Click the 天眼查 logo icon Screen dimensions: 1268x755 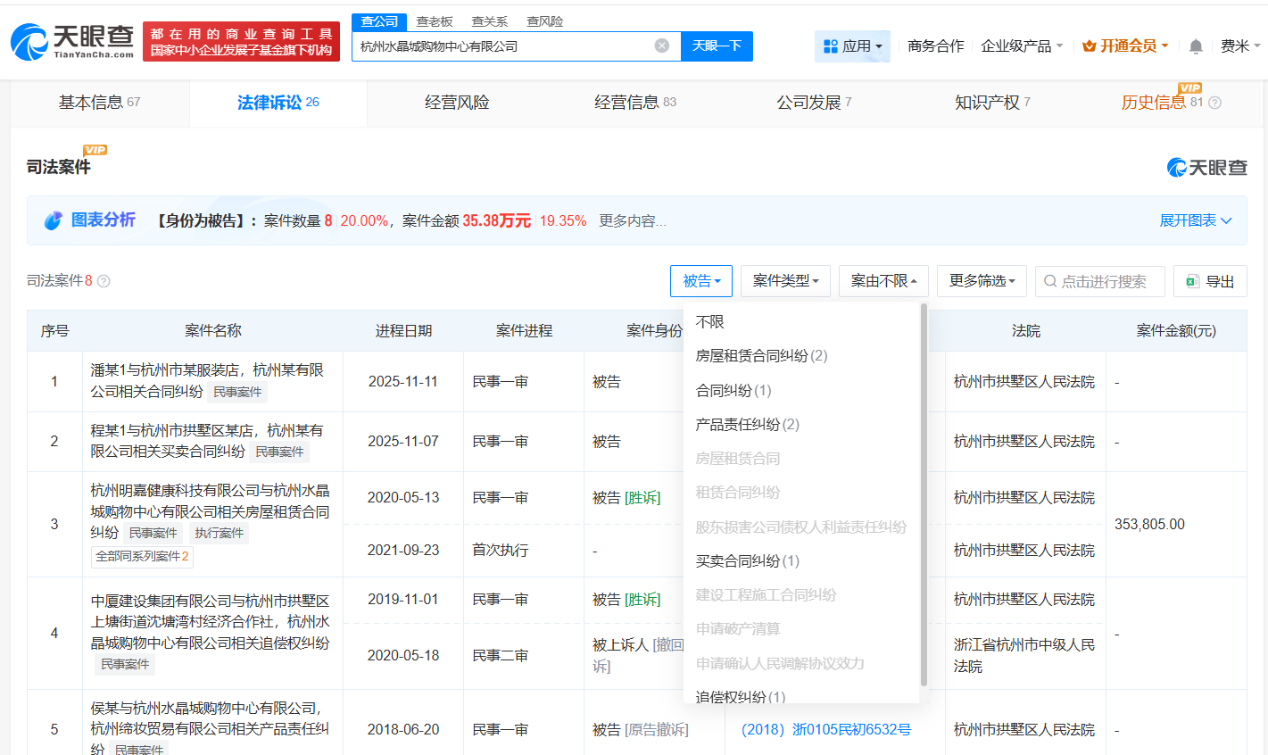point(31,41)
